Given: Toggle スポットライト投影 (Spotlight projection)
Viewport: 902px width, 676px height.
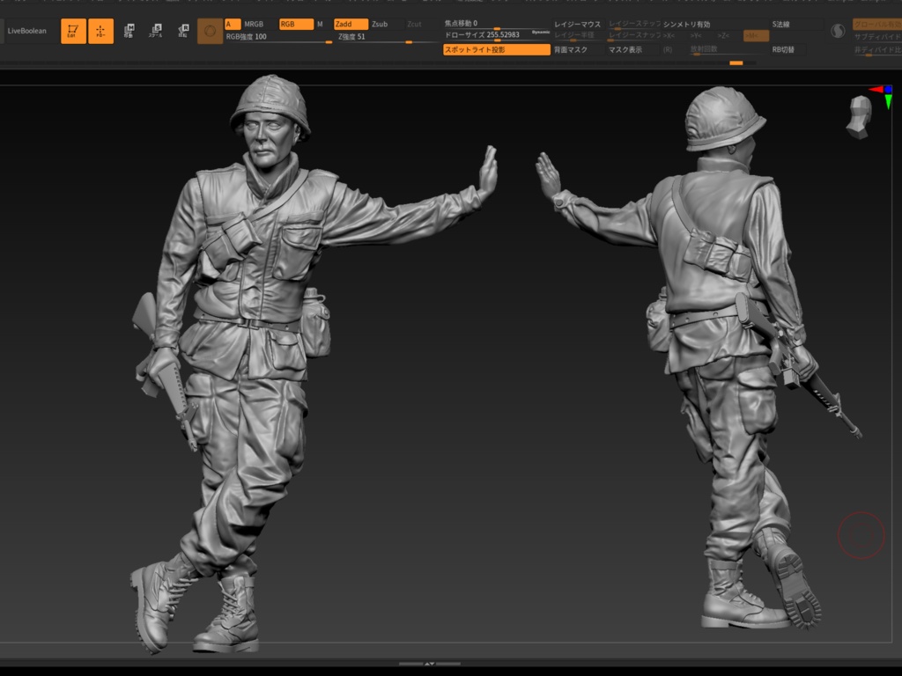Looking at the screenshot, I should (x=496, y=50).
